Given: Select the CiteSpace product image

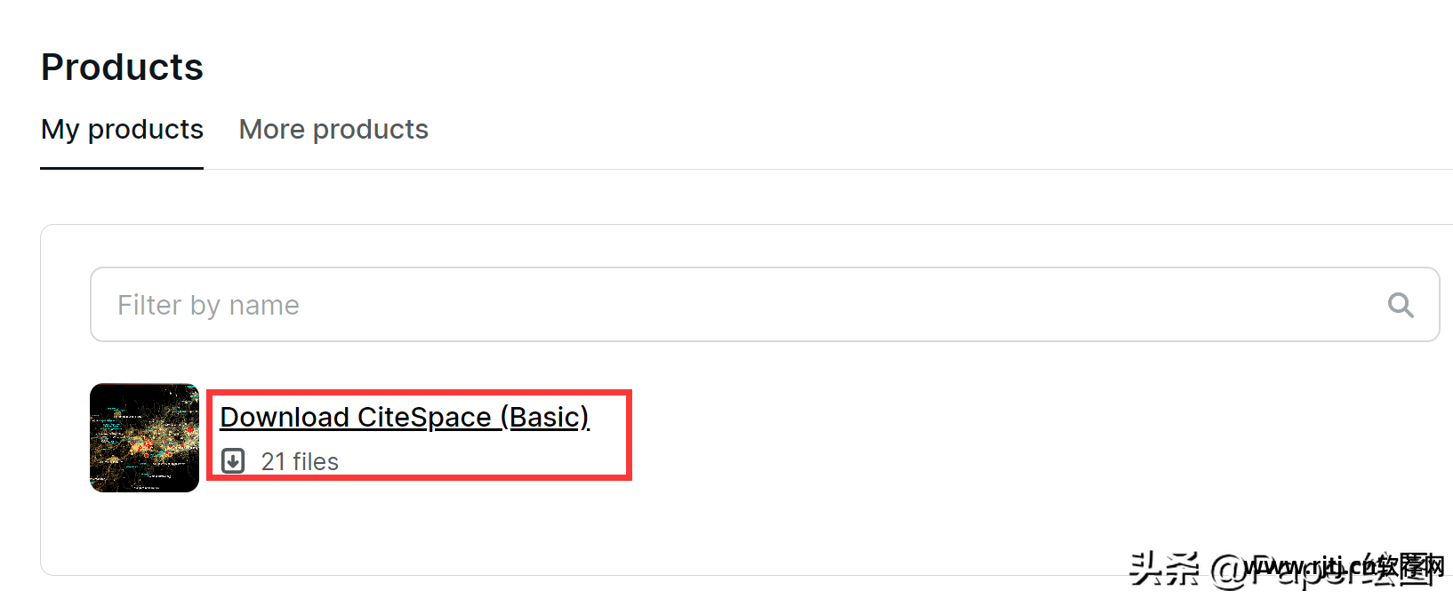Looking at the screenshot, I should 144,437.
